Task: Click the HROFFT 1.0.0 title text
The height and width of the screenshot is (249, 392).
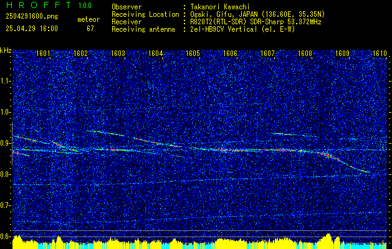Action: click(49, 5)
